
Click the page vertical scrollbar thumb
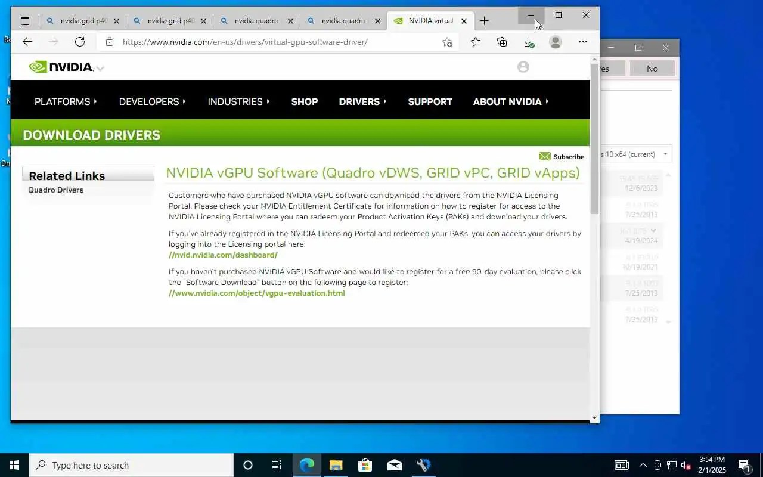tap(594, 138)
